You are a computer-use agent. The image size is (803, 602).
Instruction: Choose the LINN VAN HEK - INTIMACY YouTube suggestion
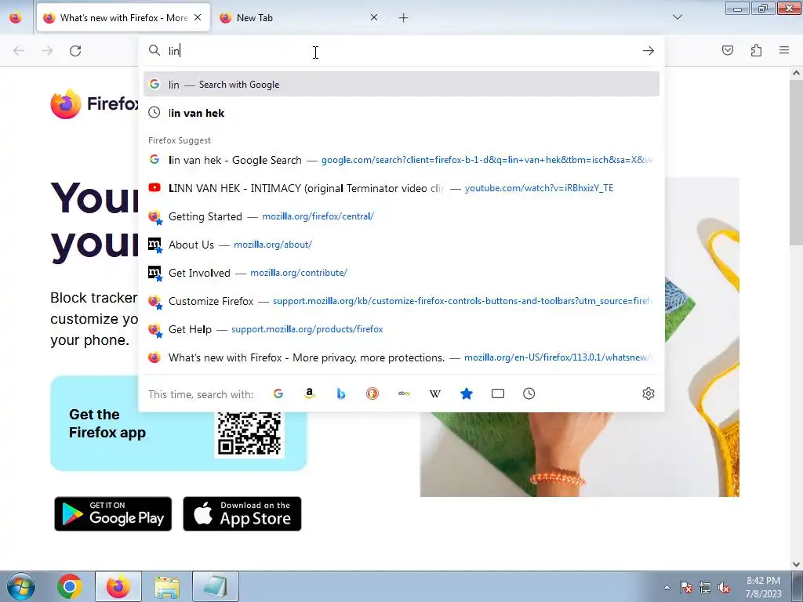coord(401,188)
